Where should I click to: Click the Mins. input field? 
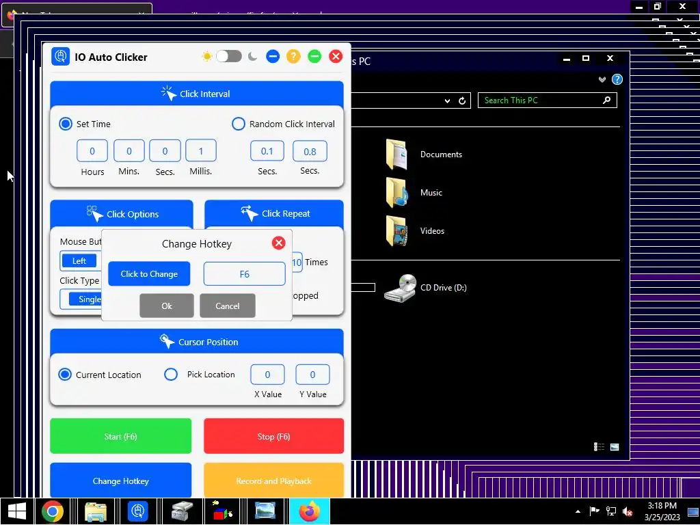129,151
